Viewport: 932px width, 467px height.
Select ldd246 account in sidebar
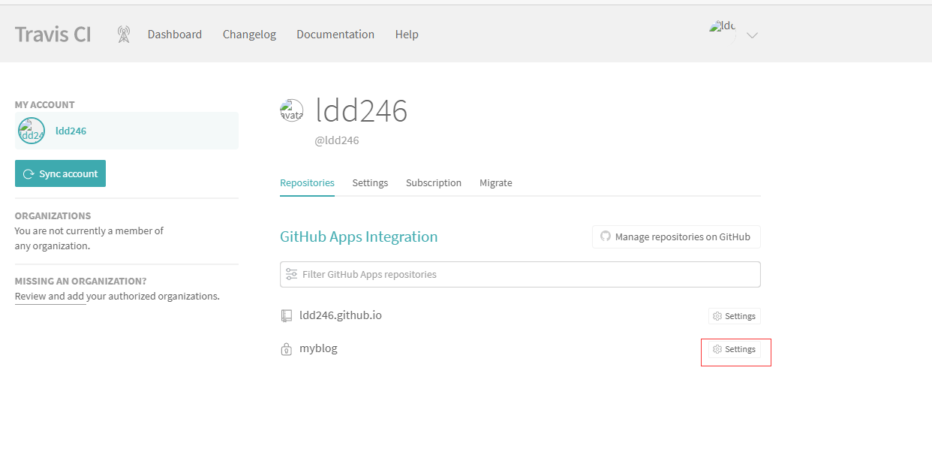127,131
